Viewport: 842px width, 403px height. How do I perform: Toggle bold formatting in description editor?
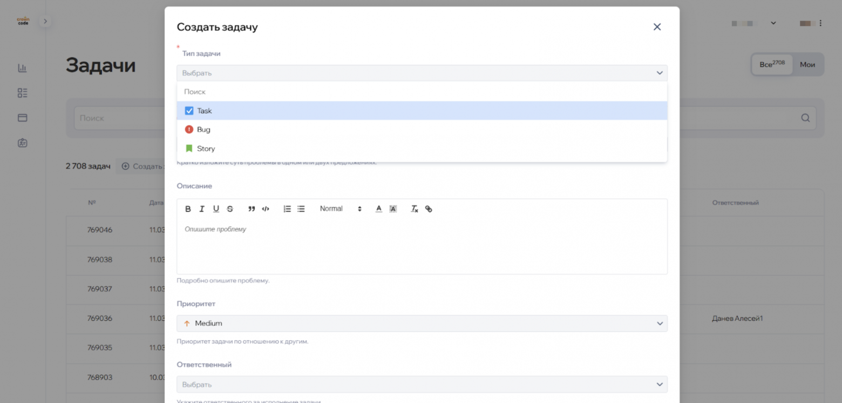(188, 209)
